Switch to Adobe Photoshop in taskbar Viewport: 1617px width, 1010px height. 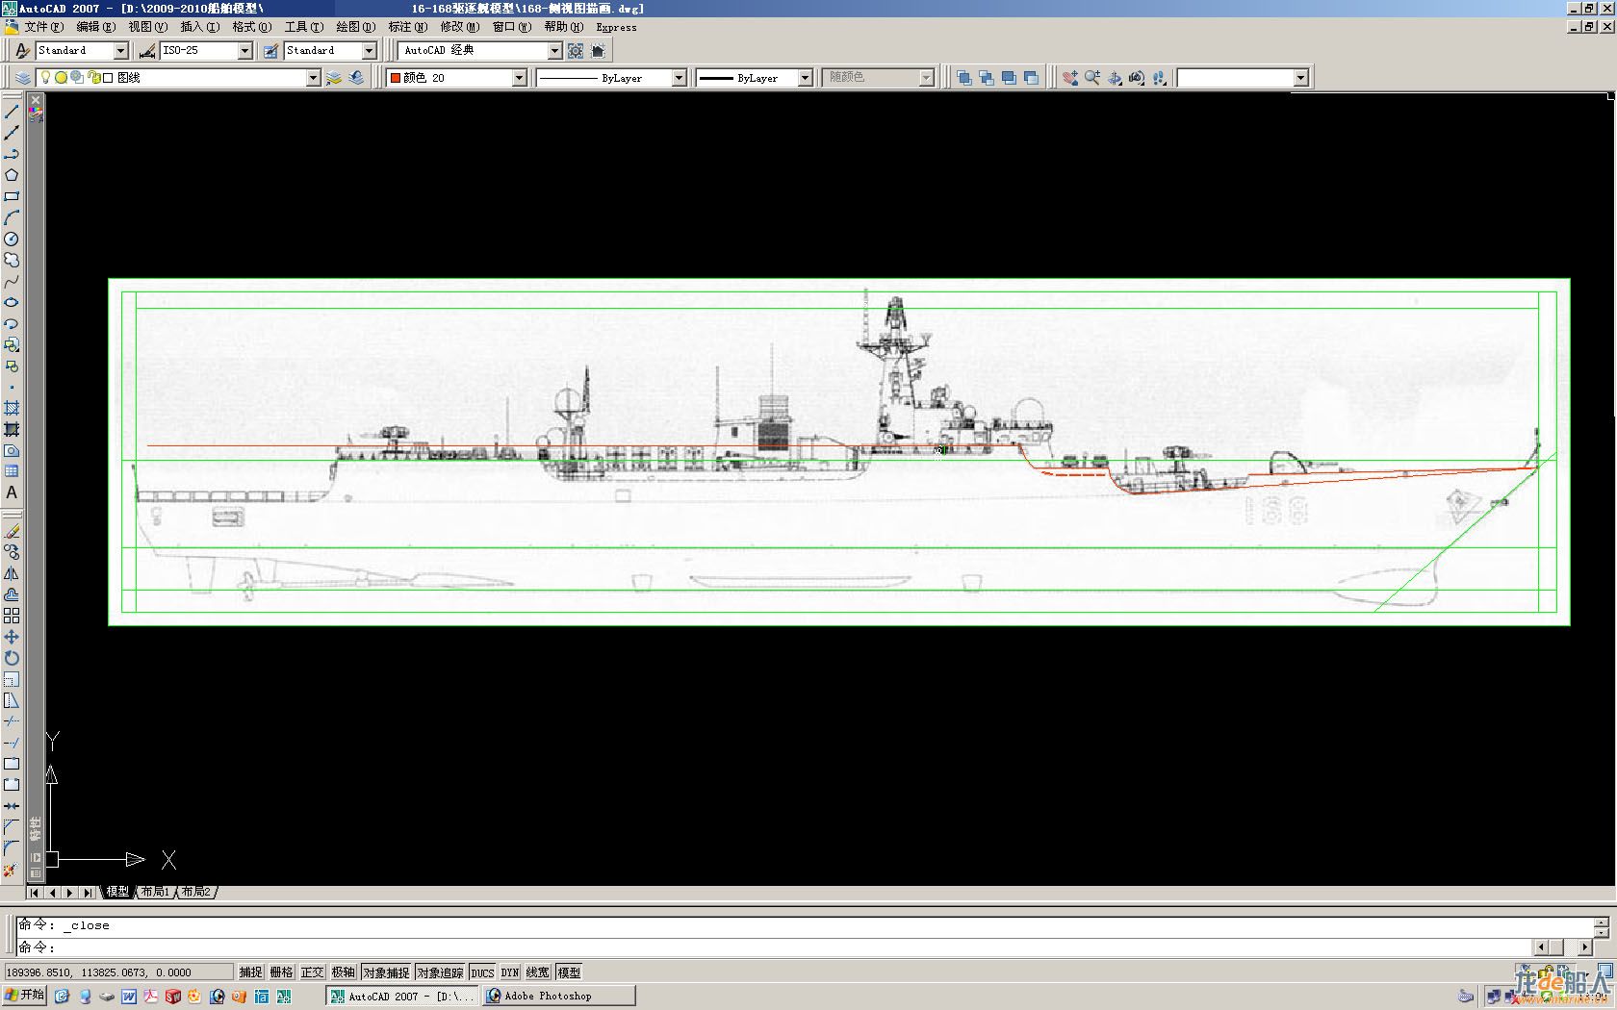click(x=558, y=996)
